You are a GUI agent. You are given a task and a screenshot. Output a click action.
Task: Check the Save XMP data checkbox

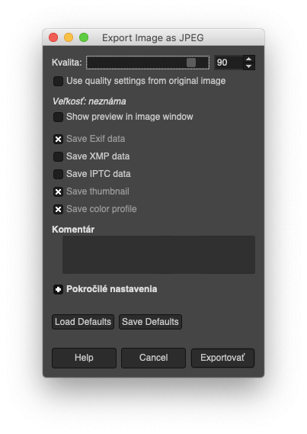[58, 156]
